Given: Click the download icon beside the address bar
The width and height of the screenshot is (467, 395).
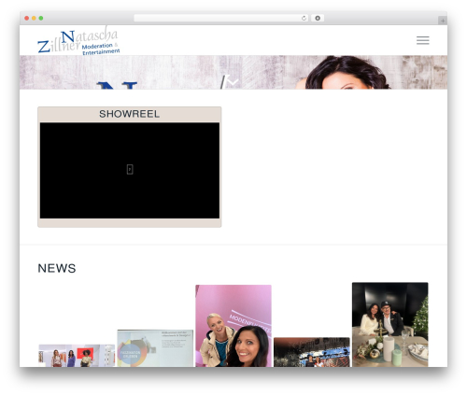Looking at the screenshot, I should click(x=318, y=19).
